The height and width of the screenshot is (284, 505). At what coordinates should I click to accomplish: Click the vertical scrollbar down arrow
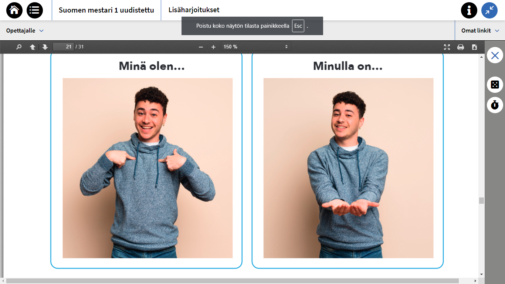click(x=481, y=274)
